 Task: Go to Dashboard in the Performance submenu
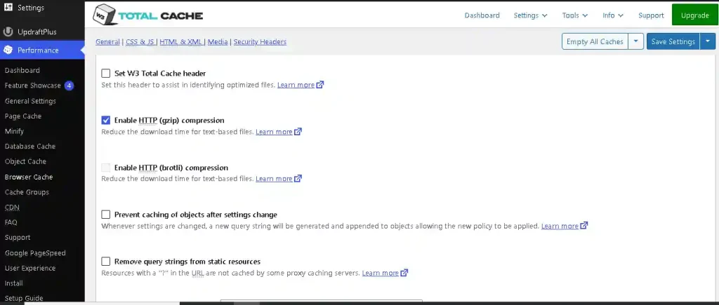[x=22, y=71]
